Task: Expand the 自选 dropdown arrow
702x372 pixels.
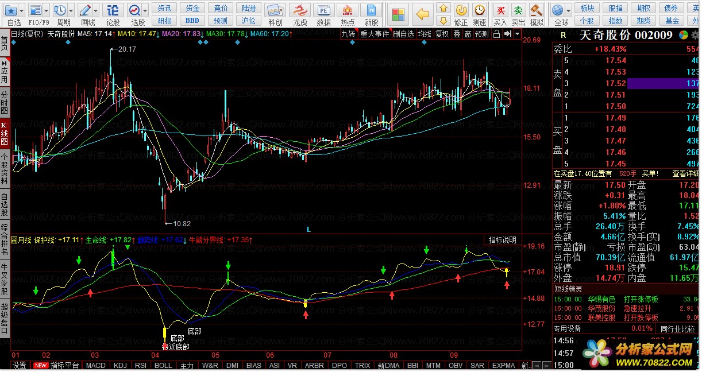Action: [21, 10]
